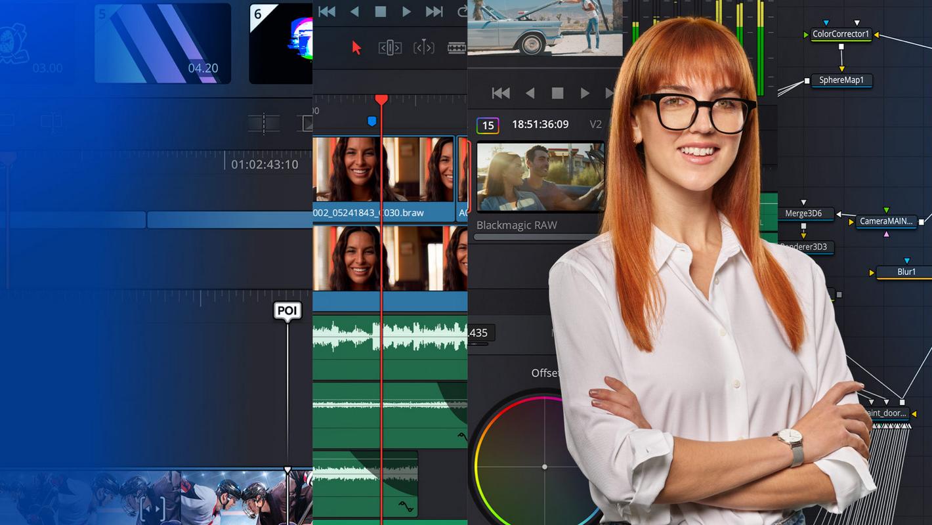Select the top green audio waveform clip
This screenshot has height=525, width=932.
[390, 347]
